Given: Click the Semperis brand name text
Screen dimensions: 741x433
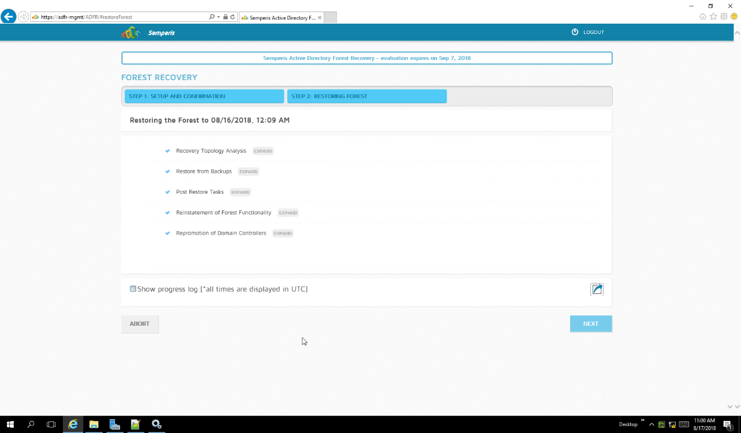Looking at the screenshot, I should 161,33.
